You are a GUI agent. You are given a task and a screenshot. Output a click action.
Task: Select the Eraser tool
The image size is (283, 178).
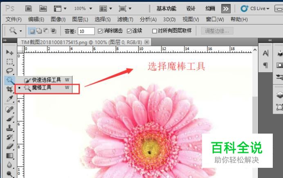coord(9,146)
